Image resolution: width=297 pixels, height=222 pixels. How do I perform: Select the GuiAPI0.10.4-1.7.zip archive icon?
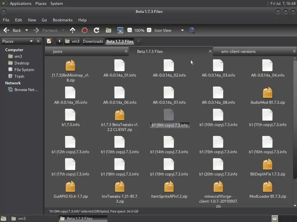point(70,186)
